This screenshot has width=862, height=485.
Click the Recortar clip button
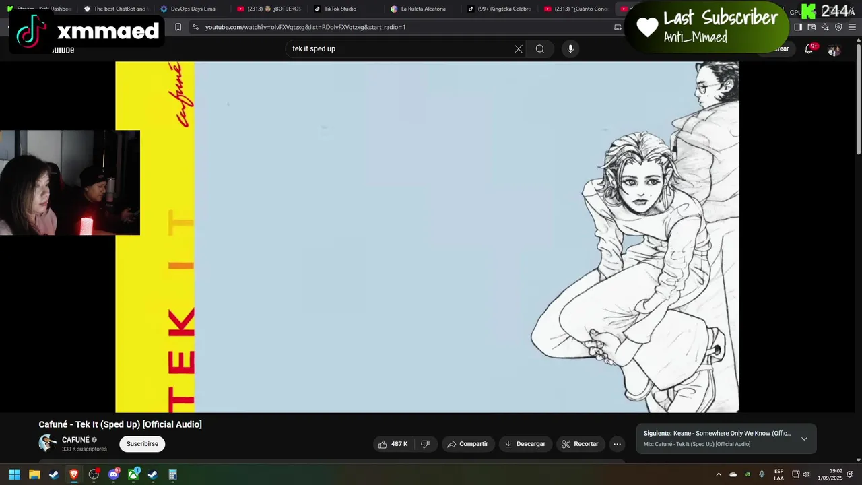(x=580, y=444)
